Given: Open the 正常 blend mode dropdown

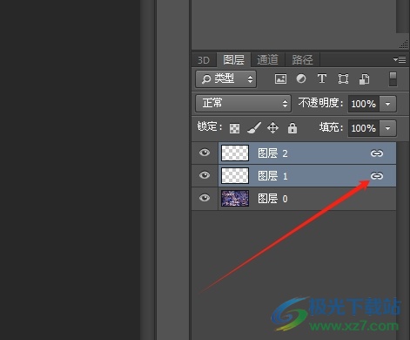Looking at the screenshot, I should [x=243, y=103].
